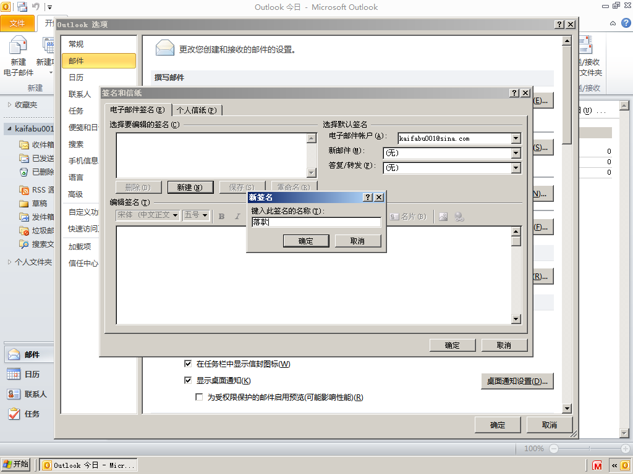
Task: Expand the Favorites (收藏夹) tree node
Action: tap(9, 105)
